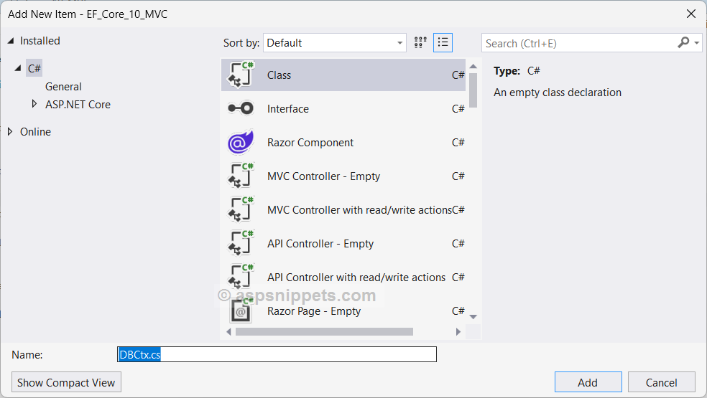Click the horizontal scroll right arrow
Screen dimensions: 707x398
[x=458, y=332]
